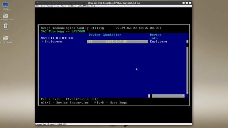Viewport: 228px width, 128px height.
Task: Click the Device Identifier column header
Action: 105,35
